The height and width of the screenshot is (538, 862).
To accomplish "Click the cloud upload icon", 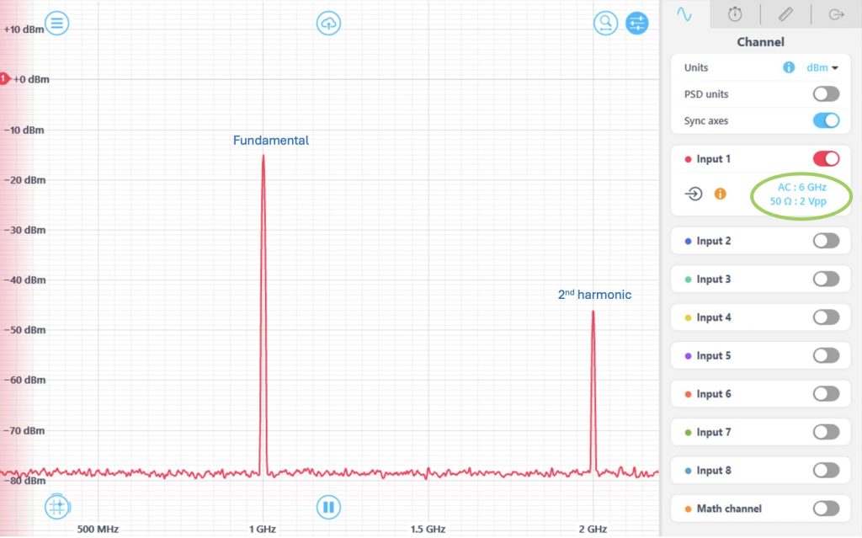I will click(x=328, y=23).
